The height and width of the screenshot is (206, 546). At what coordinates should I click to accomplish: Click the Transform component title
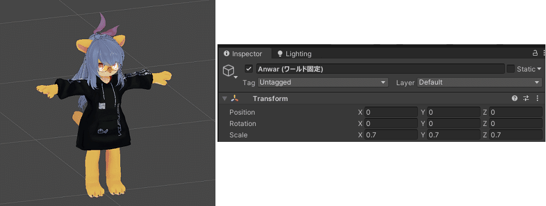(270, 99)
